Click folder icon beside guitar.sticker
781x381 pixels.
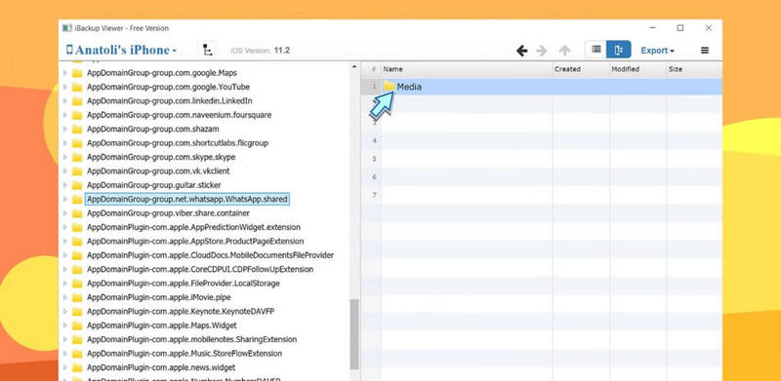77,185
